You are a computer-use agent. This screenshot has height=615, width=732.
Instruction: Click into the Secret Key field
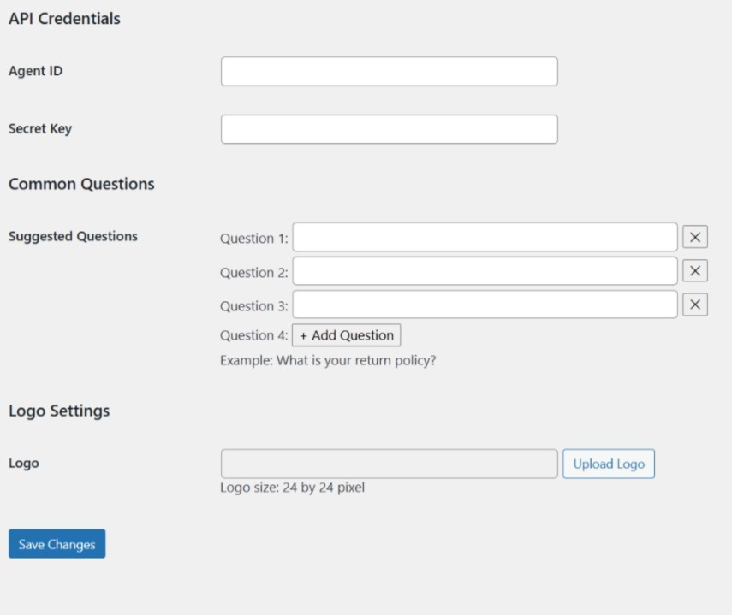click(x=390, y=129)
